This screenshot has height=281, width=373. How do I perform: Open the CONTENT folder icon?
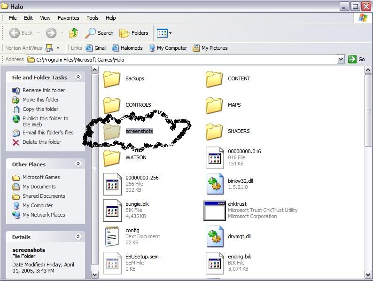pos(214,79)
